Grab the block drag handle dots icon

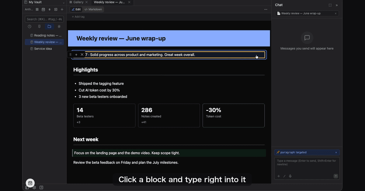point(71,55)
